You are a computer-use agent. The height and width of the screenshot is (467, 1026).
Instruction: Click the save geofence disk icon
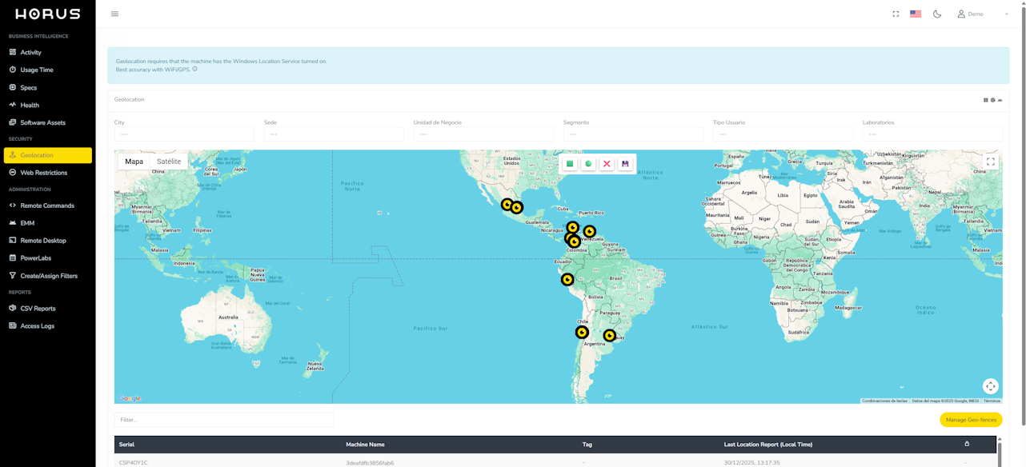tap(625, 164)
